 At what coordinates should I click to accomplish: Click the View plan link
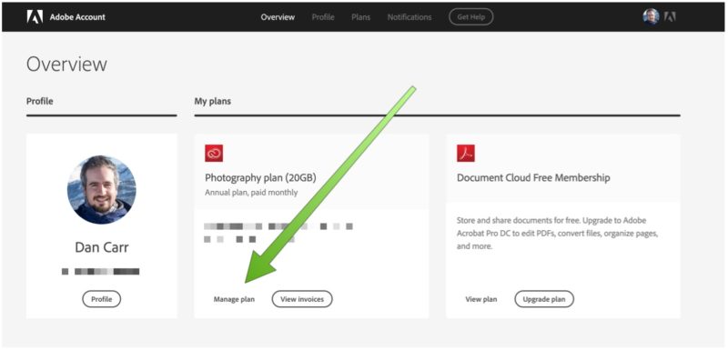click(481, 299)
